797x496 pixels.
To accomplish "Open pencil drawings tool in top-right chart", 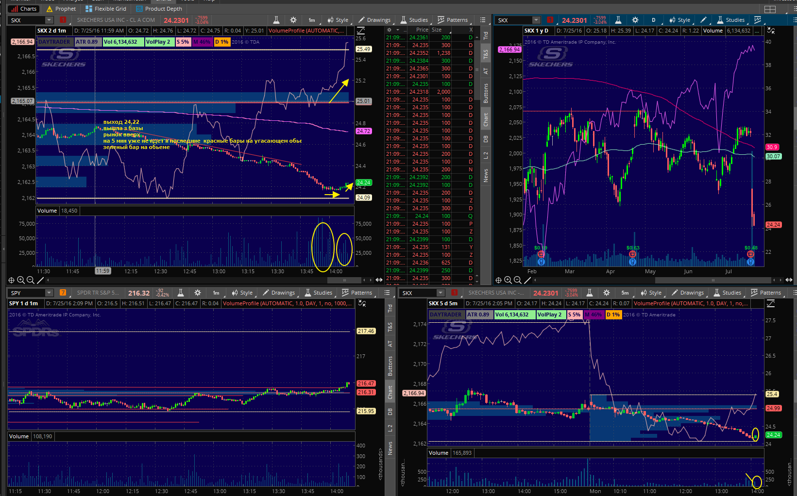I will tap(703, 20).
